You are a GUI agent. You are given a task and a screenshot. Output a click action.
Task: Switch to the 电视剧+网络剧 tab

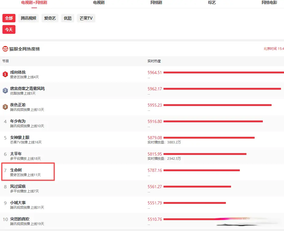pyautogui.click(x=34, y=3)
